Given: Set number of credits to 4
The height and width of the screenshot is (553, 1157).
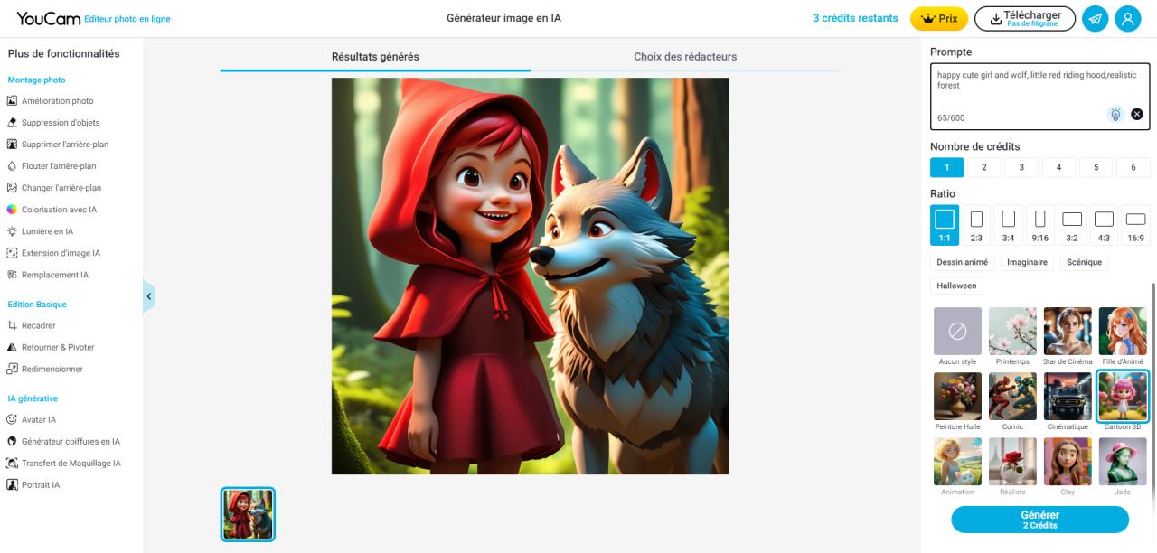Looking at the screenshot, I should 1058,167.
